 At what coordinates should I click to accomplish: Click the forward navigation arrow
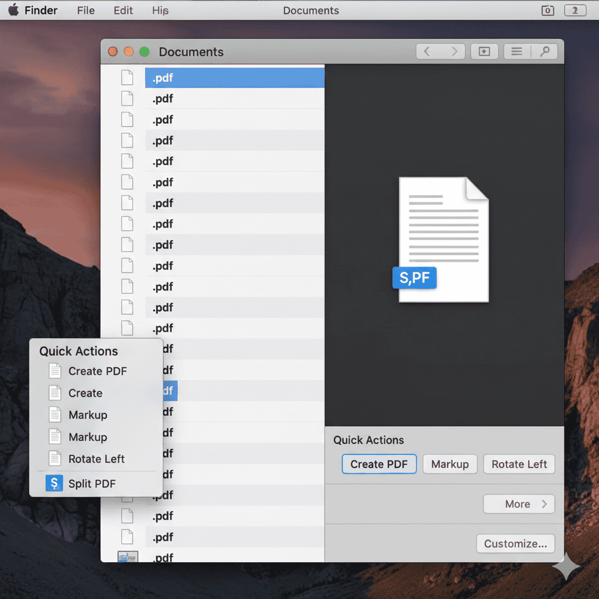[x=455, y=51]
